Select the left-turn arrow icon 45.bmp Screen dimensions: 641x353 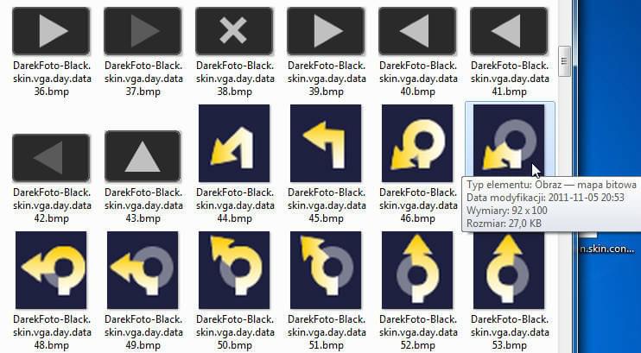[326, 143]
